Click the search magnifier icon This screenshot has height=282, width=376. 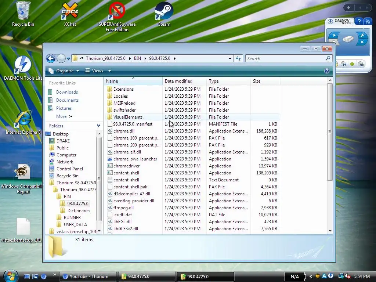328,58
